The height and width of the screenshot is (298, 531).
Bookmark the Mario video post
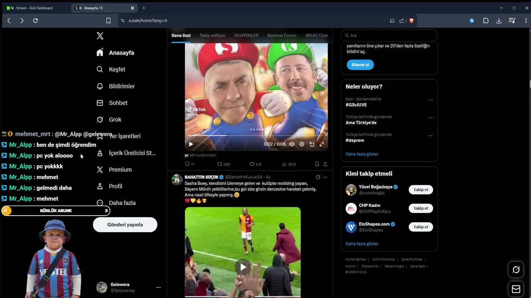point(317,164)
